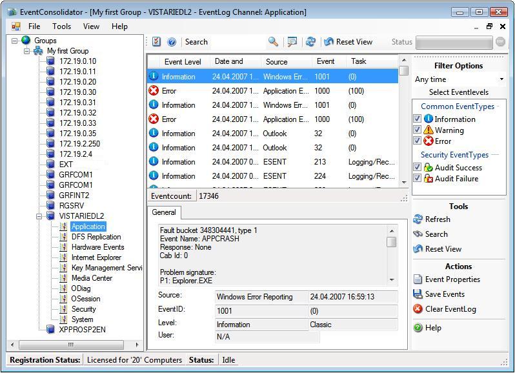Click the magnifying glass search icon in toolbar
Screen dimensions: 515x373
tap(274, 41)
